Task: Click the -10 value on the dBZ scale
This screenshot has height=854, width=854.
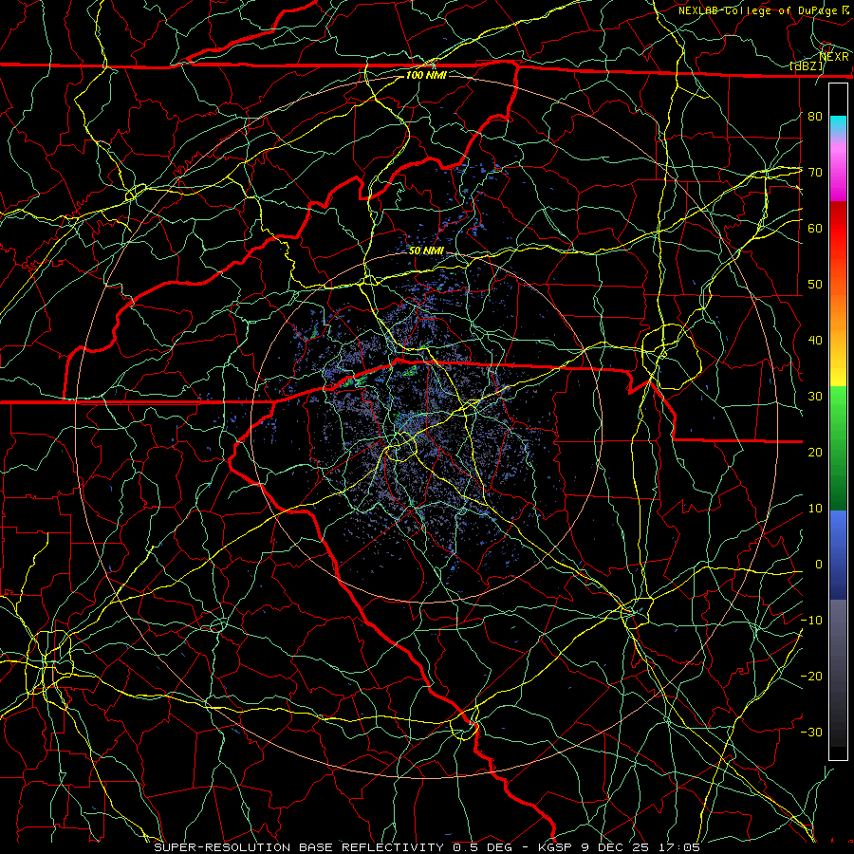Action: coord(811,621)
